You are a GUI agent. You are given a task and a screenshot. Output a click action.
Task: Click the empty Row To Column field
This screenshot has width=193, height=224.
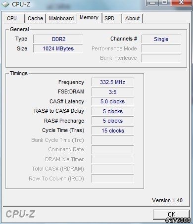pyautogui.click(x=112, y=179)
